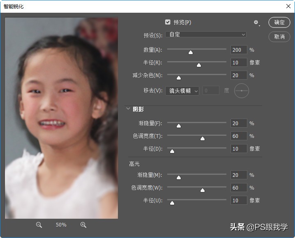Click the angle dial for lens blur

[242, 91]
